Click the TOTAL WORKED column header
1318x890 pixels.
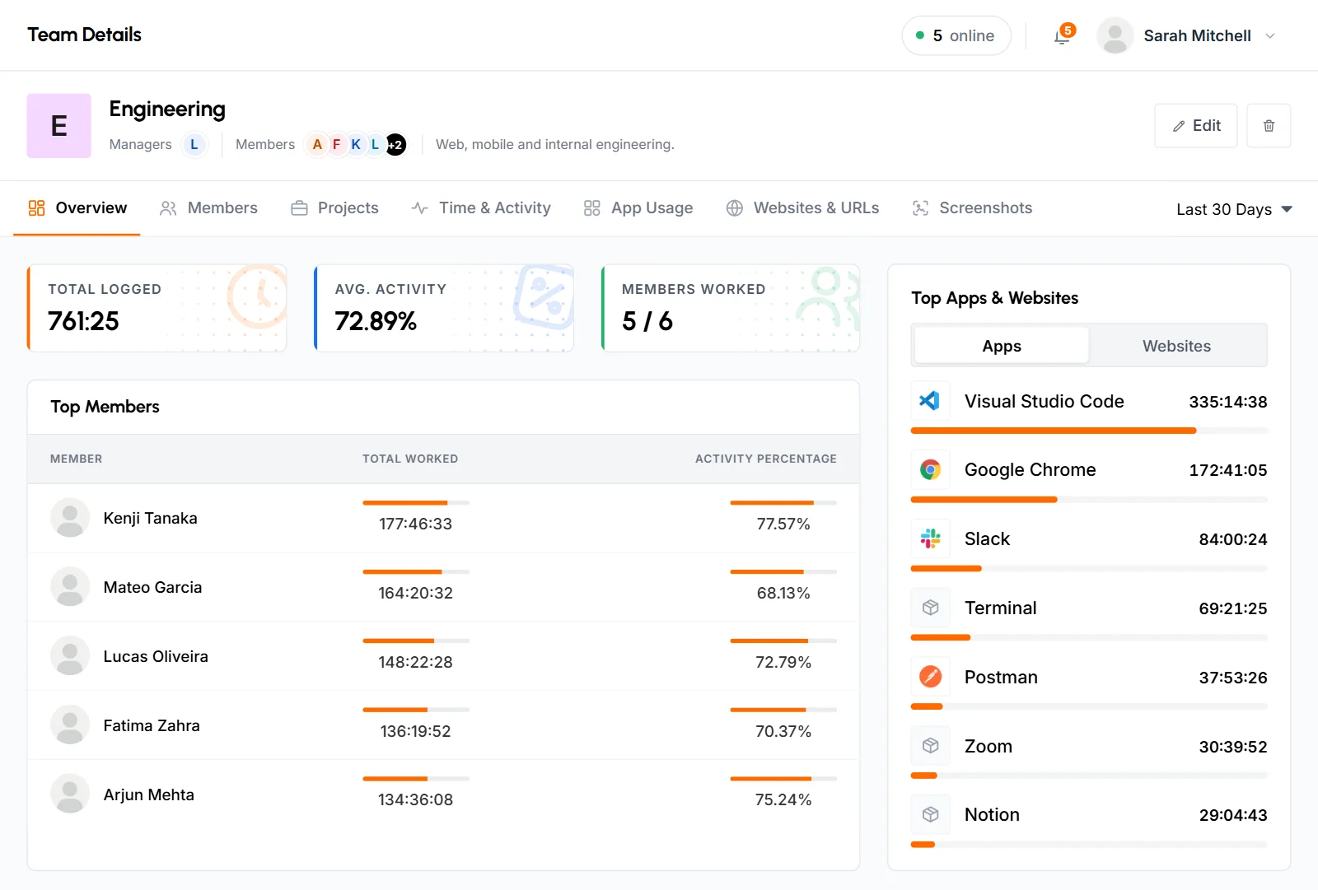(410, 459)
